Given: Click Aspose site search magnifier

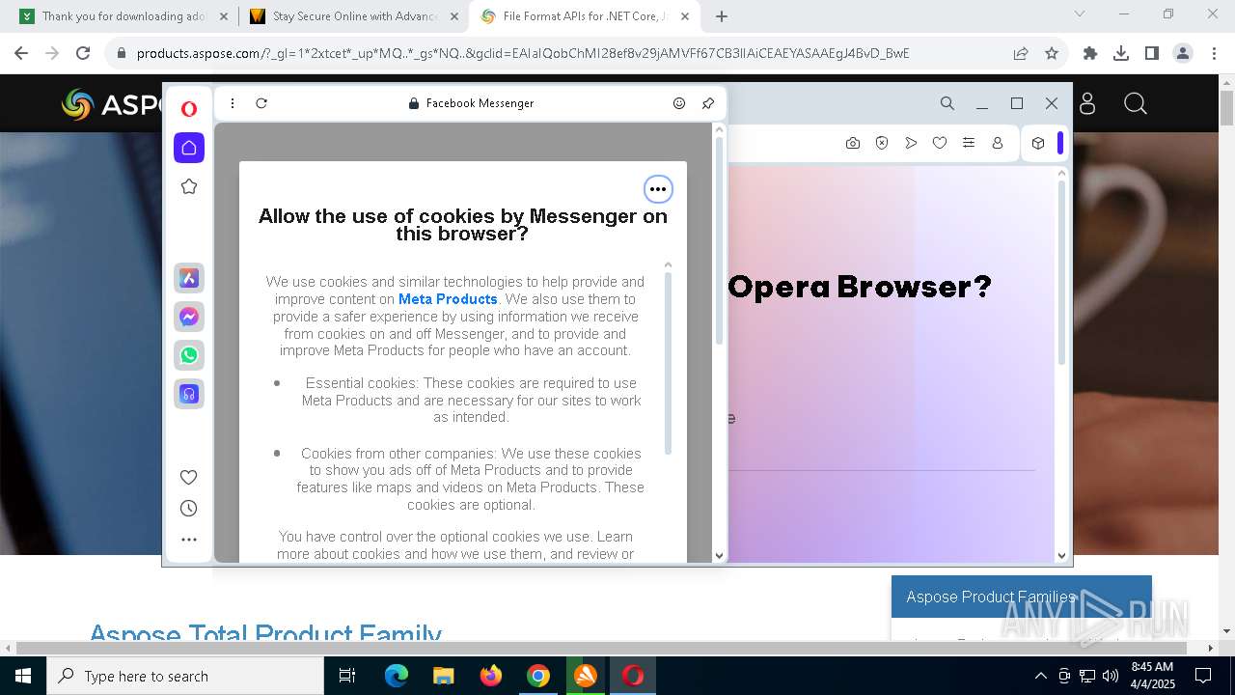Looking at the screenshot, I should 1136,103.
